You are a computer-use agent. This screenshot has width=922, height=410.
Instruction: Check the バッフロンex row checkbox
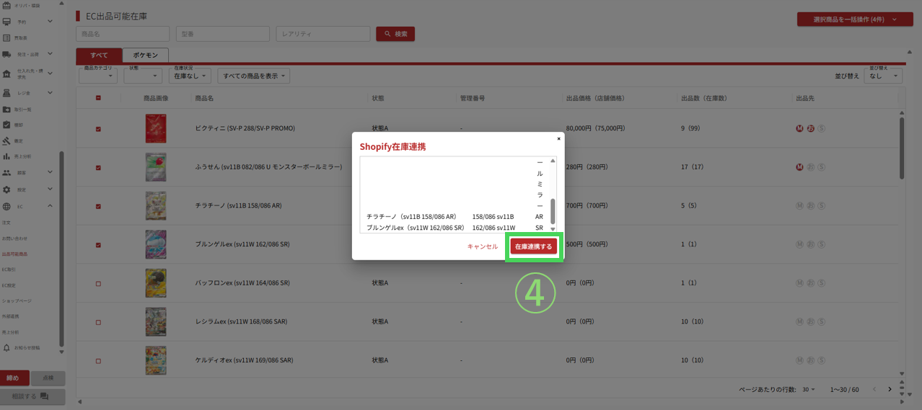pyautogui.click(x=98, y=283)
